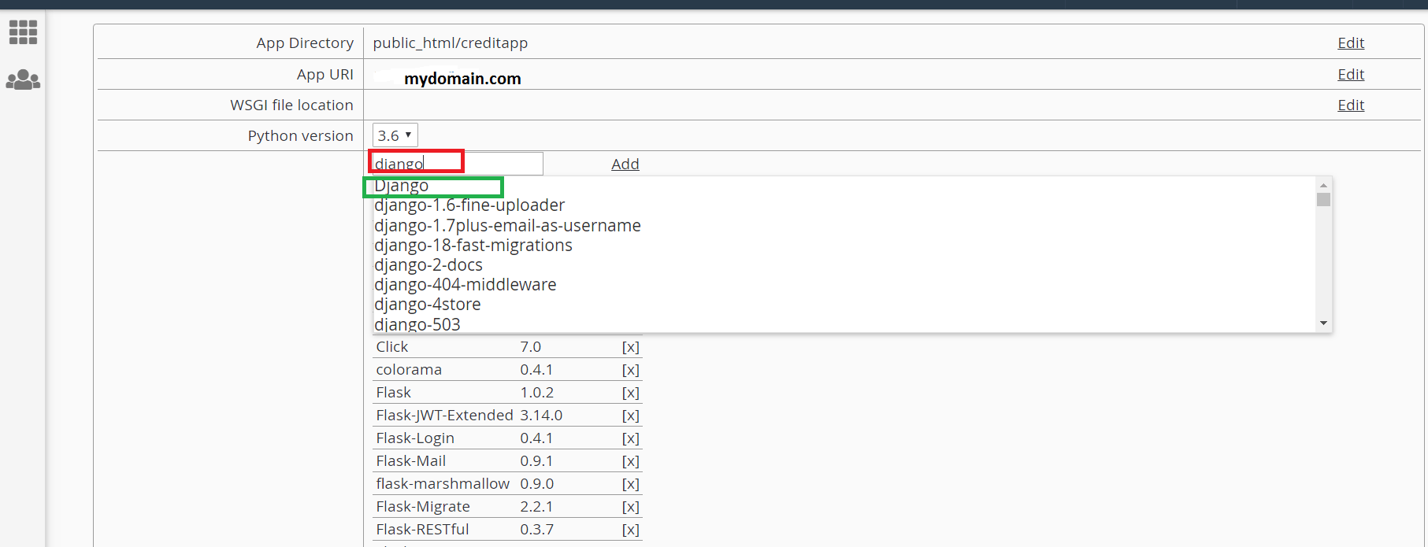Edit the App URI setting
Viewport: 1428px width, 547px height.
coord(1351,75)
